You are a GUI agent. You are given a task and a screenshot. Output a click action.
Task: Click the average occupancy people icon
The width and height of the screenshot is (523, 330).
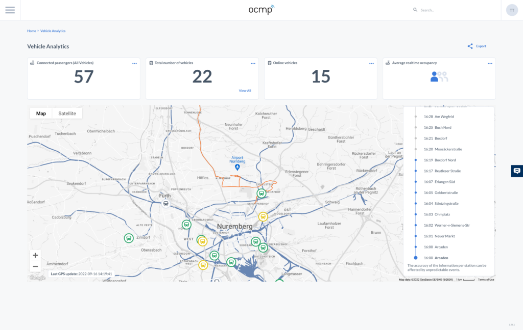pos(439,76)
